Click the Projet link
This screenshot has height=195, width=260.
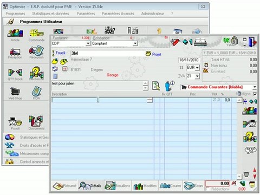point(157,54)
